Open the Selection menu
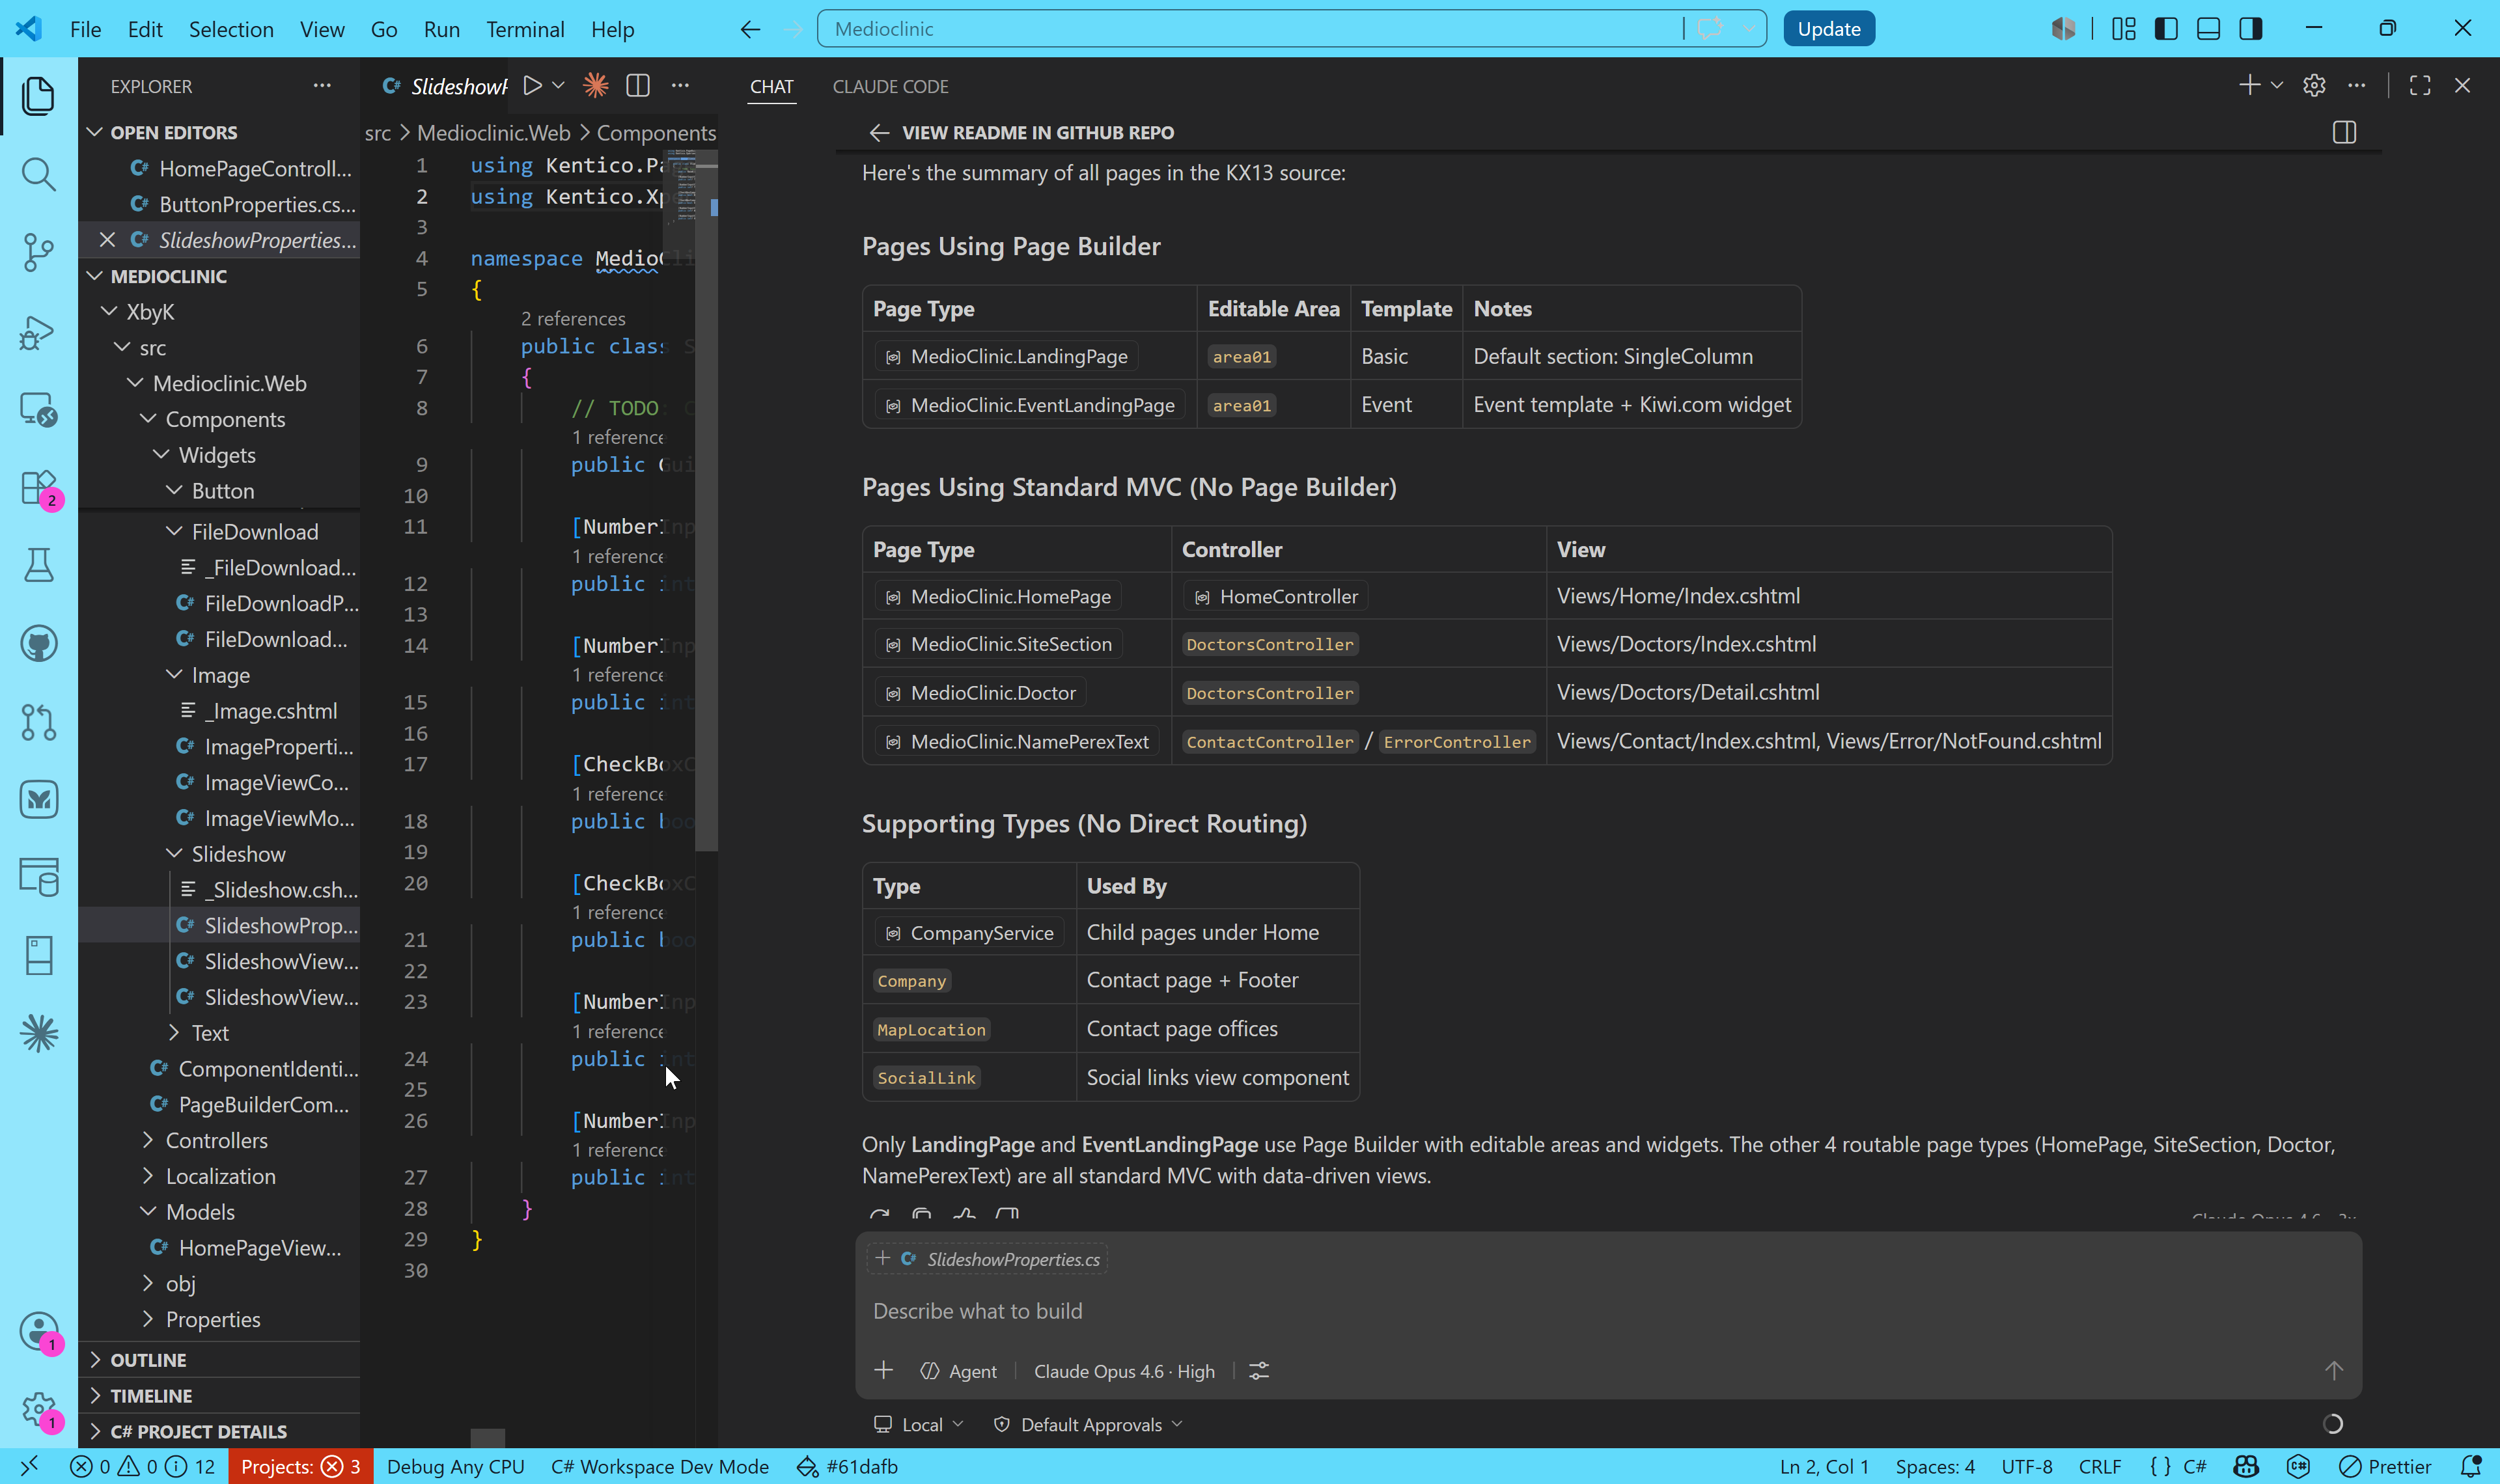Viewport: 2500px width, 1484px height. click(231, 29)
